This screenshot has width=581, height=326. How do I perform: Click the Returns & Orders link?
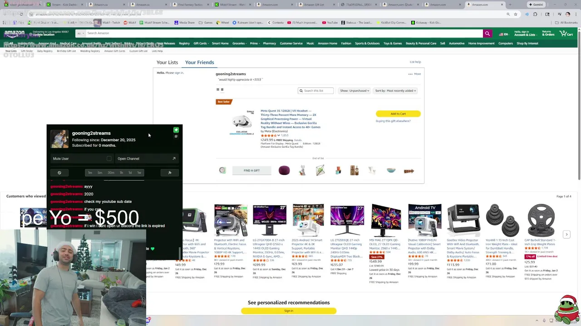(x=548, y=34)
